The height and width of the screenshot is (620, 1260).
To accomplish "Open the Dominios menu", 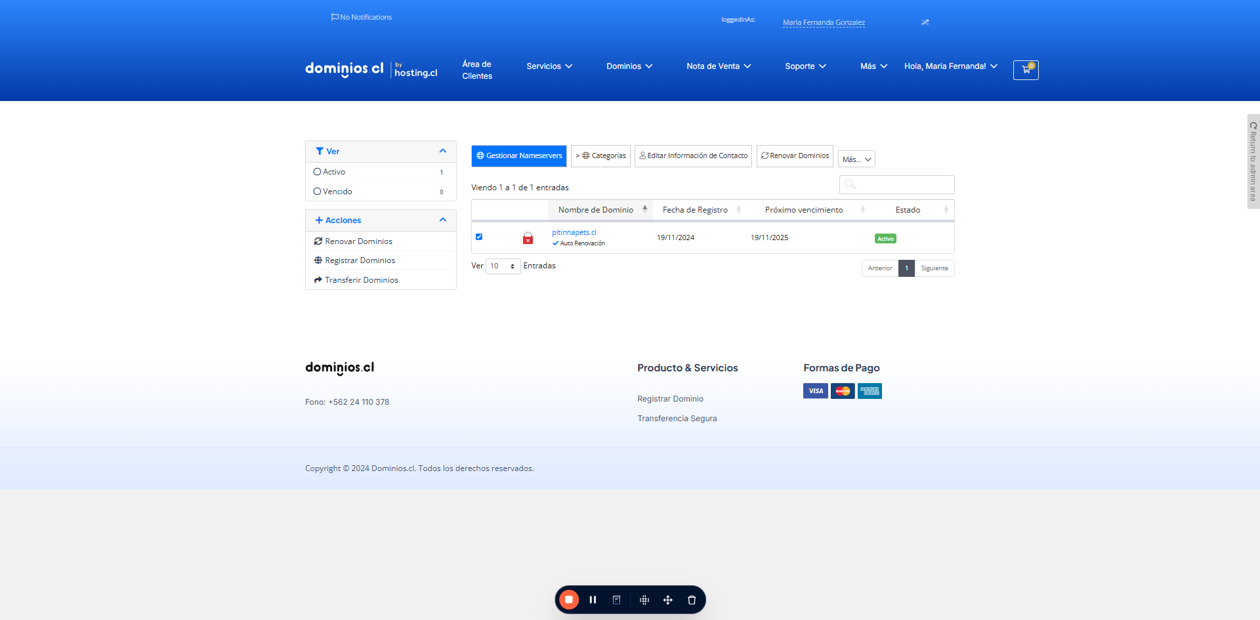I will pos(629,66).
